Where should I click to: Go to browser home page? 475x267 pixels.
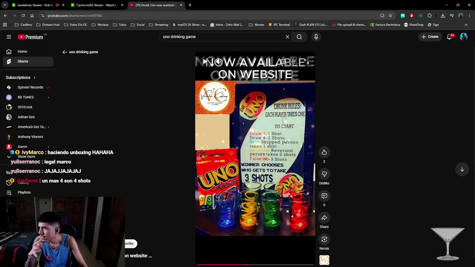tap(32, 16)
